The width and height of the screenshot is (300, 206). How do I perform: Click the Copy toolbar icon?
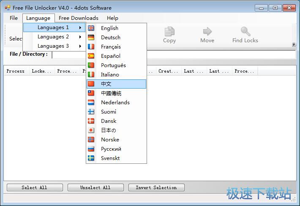(169, 31)
